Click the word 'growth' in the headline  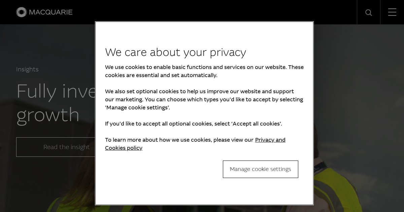coord(48,115)
